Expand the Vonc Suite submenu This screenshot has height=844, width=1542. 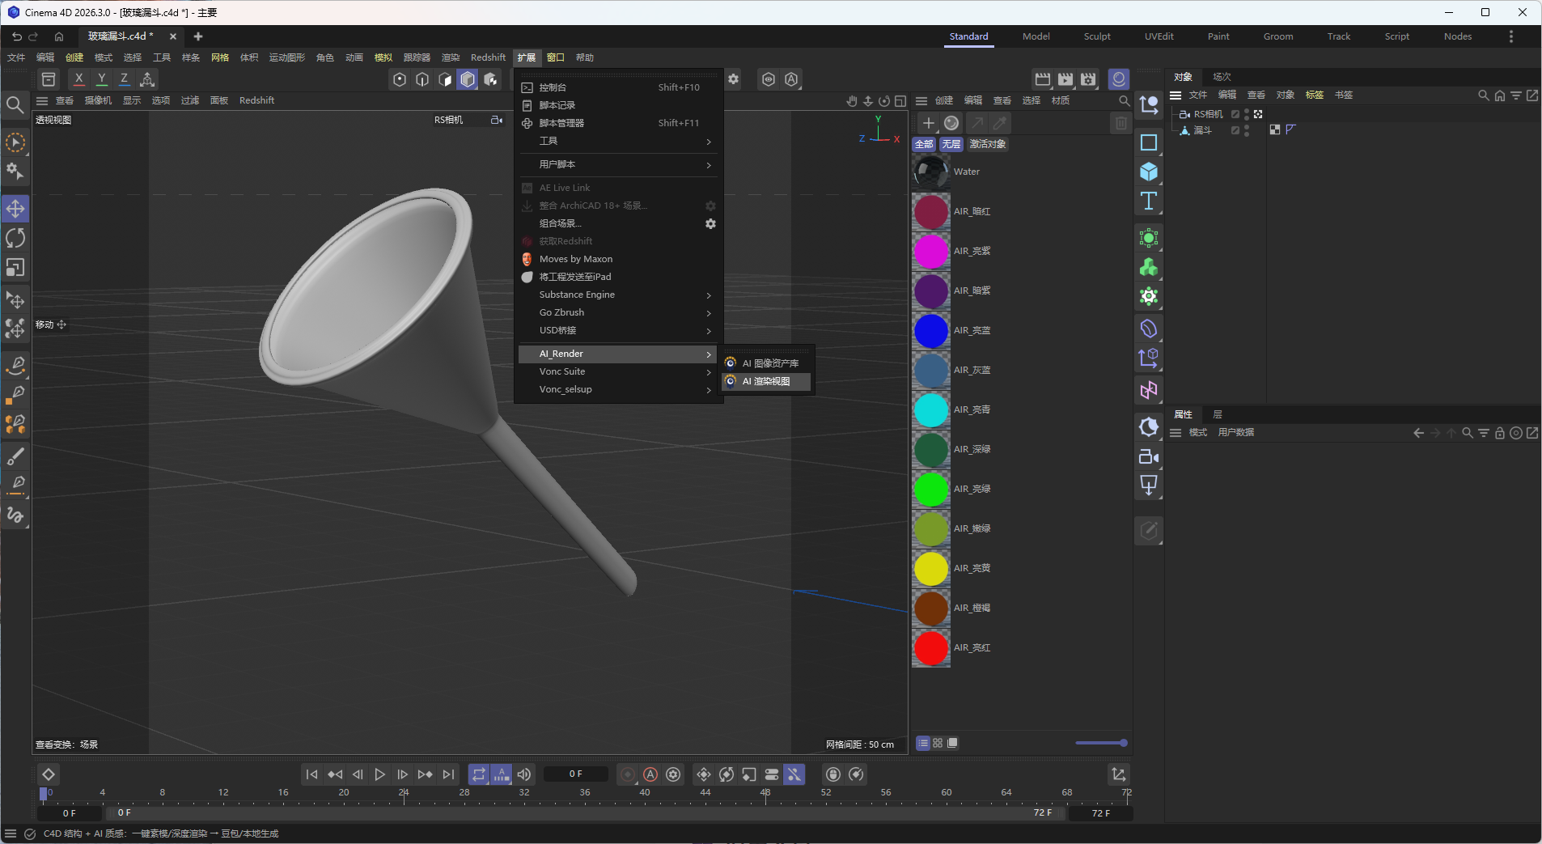point(619,371)
